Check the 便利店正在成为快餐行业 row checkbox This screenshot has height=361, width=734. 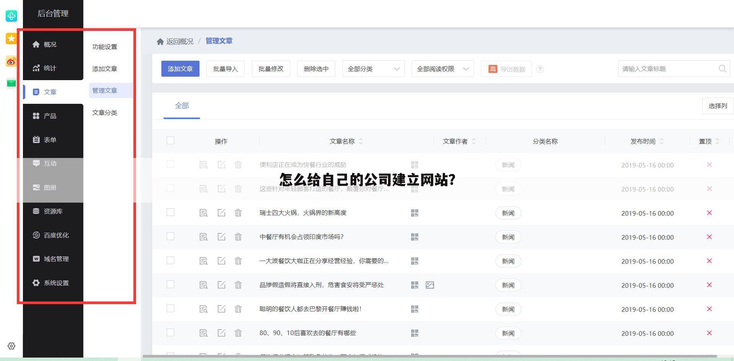click(x=171, y=164)
